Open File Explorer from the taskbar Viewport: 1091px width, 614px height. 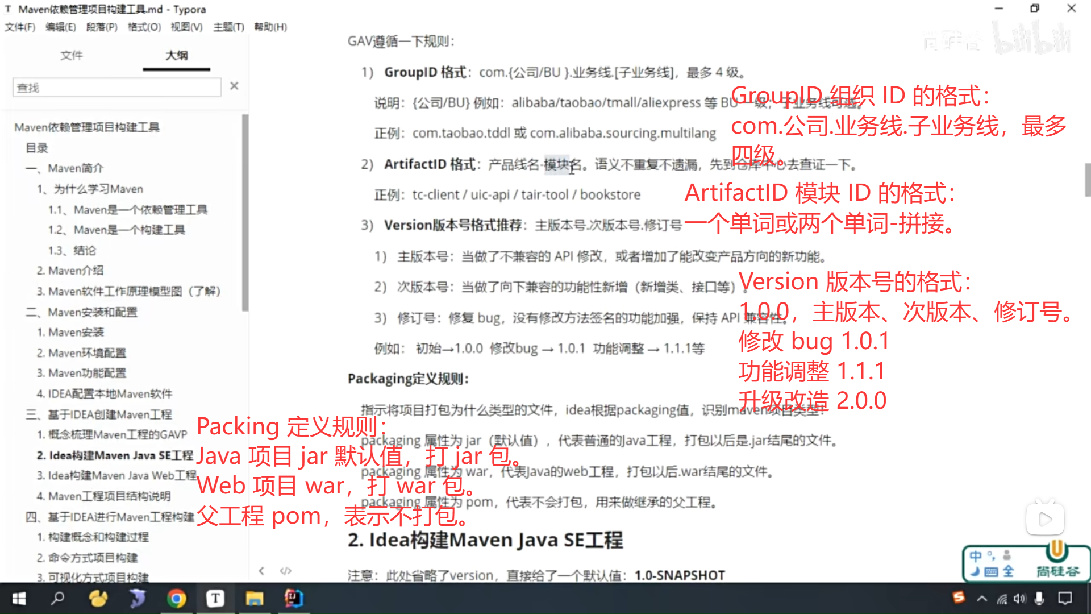click(254, 598)
